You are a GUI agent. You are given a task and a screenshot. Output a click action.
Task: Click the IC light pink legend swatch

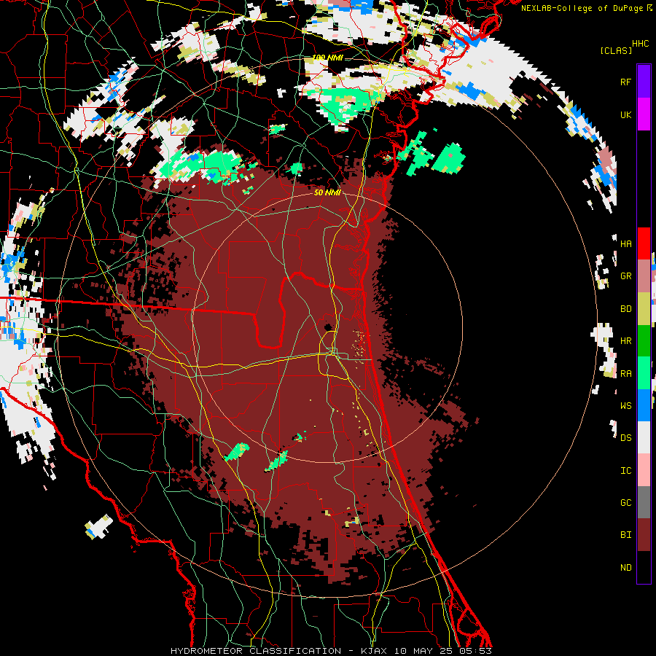[644, 470]
